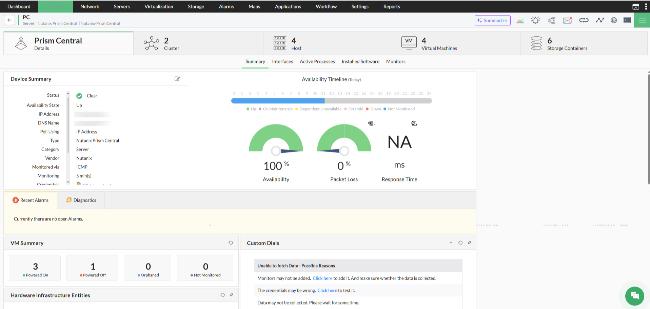The width and height of the screenshot is (650, 309).
Task: Refresh the Custom Dials panel
Action: coord(460,243)
